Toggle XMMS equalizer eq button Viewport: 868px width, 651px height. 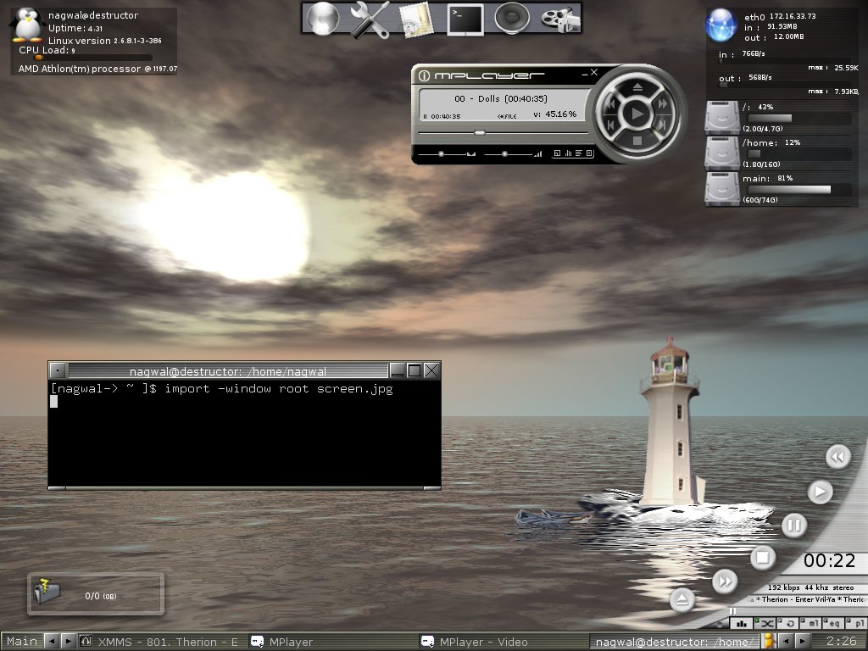pos(832,623)
